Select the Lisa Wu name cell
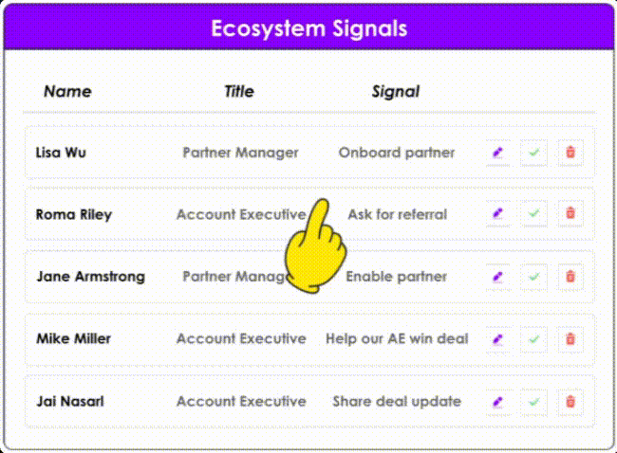The image size is (617, 453). [61, 152]
